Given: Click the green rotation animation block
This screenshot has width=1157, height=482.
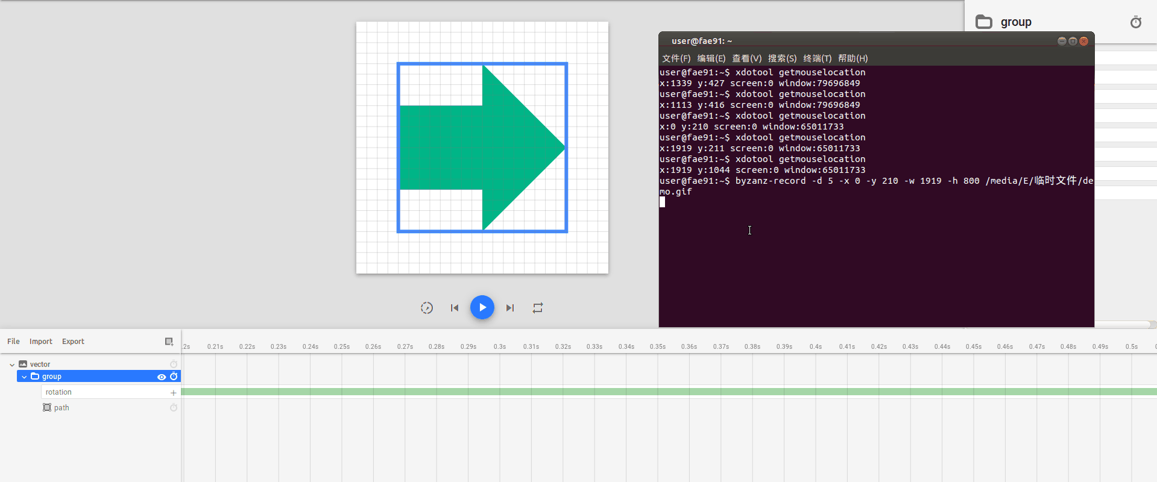Looking at the screenshot, I should (663, 392).
